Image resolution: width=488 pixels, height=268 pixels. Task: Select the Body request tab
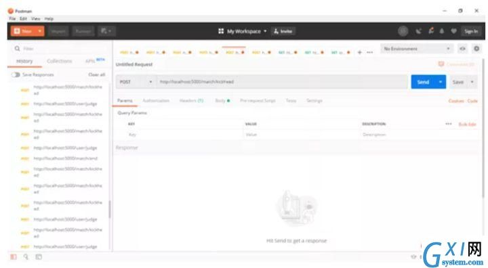tap(222, 101)
